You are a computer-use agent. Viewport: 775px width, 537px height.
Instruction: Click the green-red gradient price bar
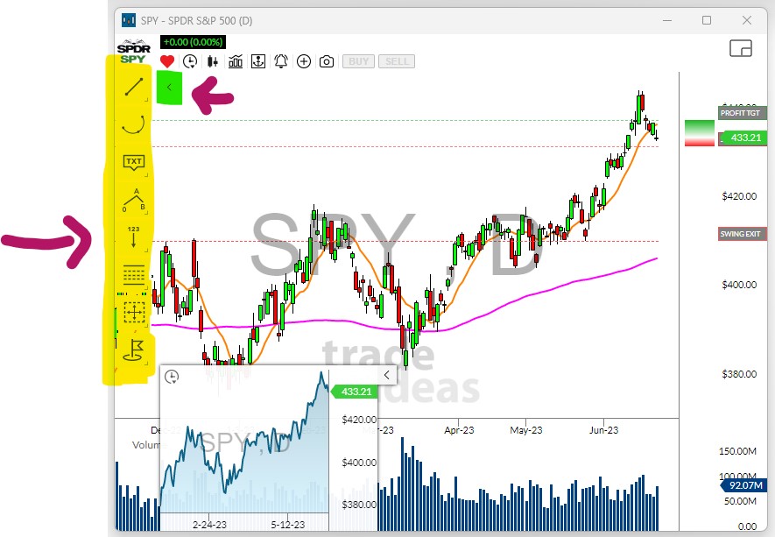(700, 132)
